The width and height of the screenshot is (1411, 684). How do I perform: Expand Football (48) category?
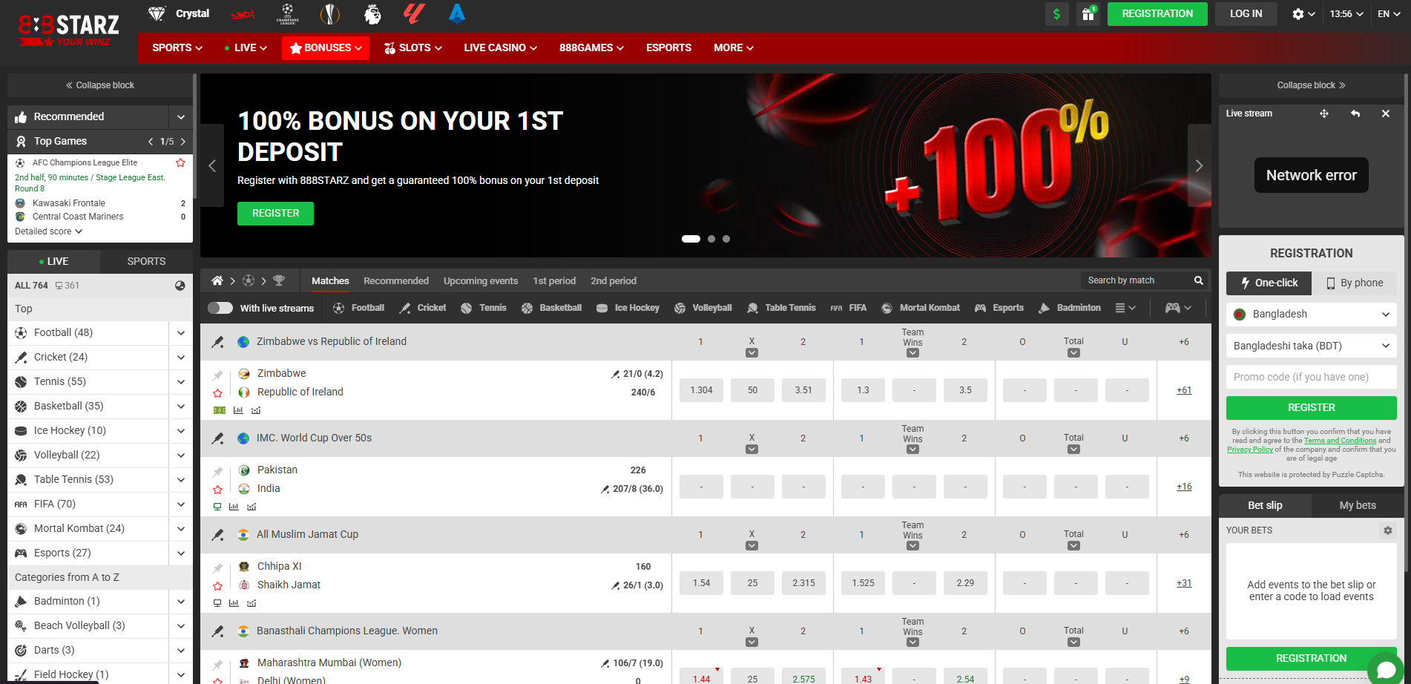(x=181, y=333)
